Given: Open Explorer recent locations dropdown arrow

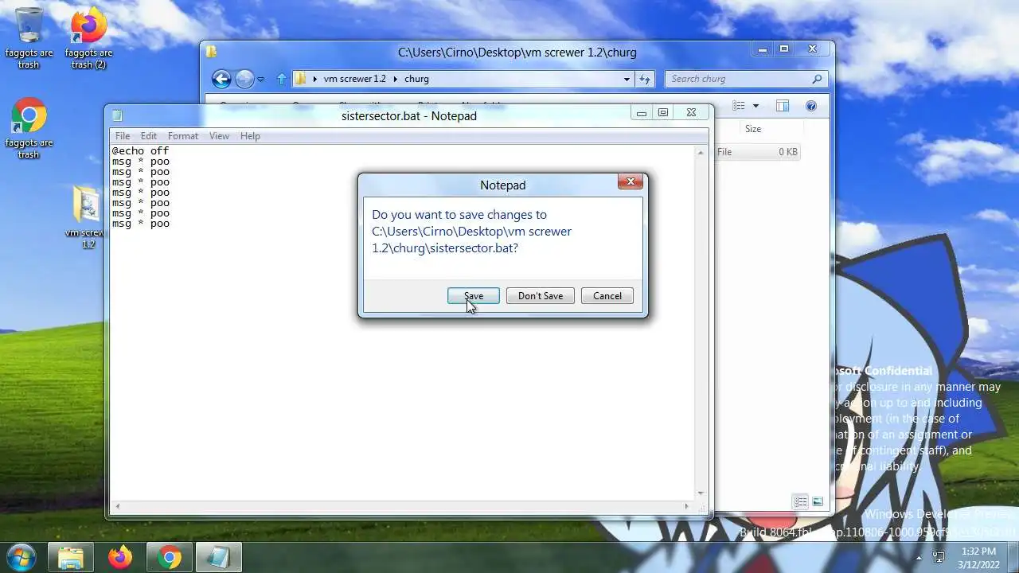Looking at the screenshot, I should click(x=260, y=80).
